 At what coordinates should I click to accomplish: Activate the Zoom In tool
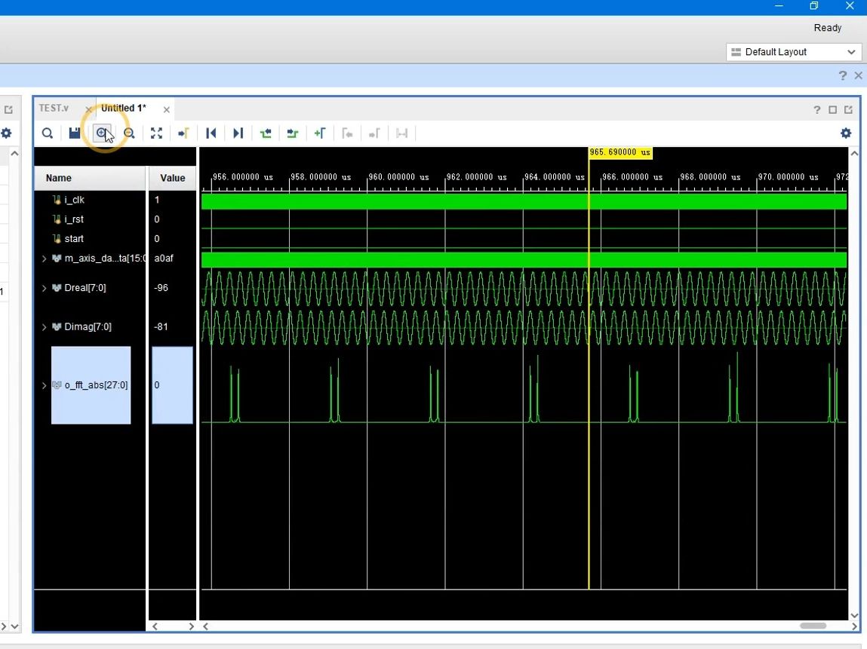click(x=102, y=133)
